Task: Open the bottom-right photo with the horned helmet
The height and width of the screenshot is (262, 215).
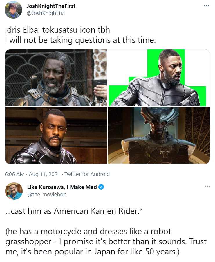Action: coord(159,135)
